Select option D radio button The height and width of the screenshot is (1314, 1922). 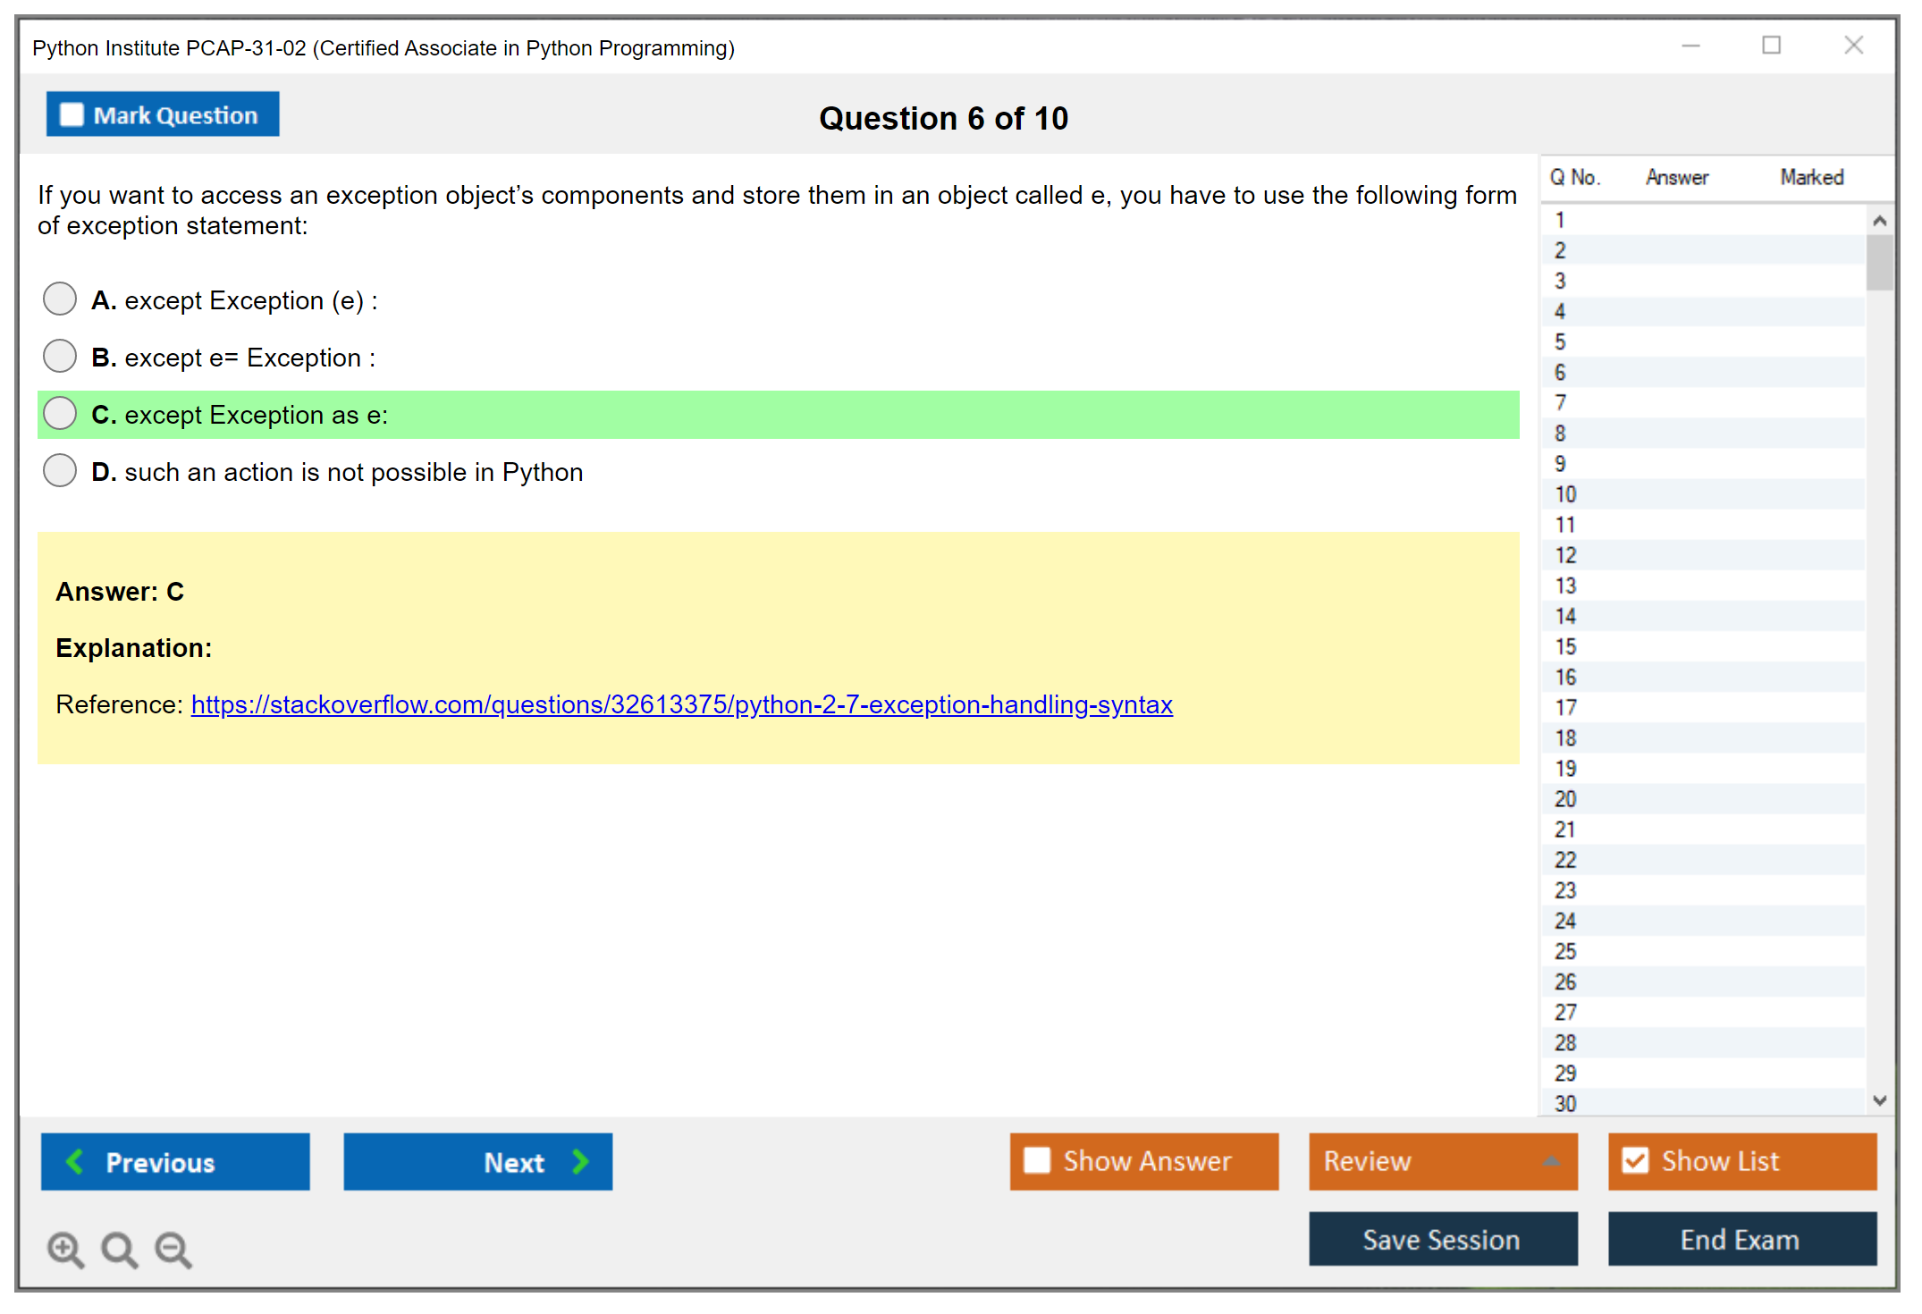[60, 471]
